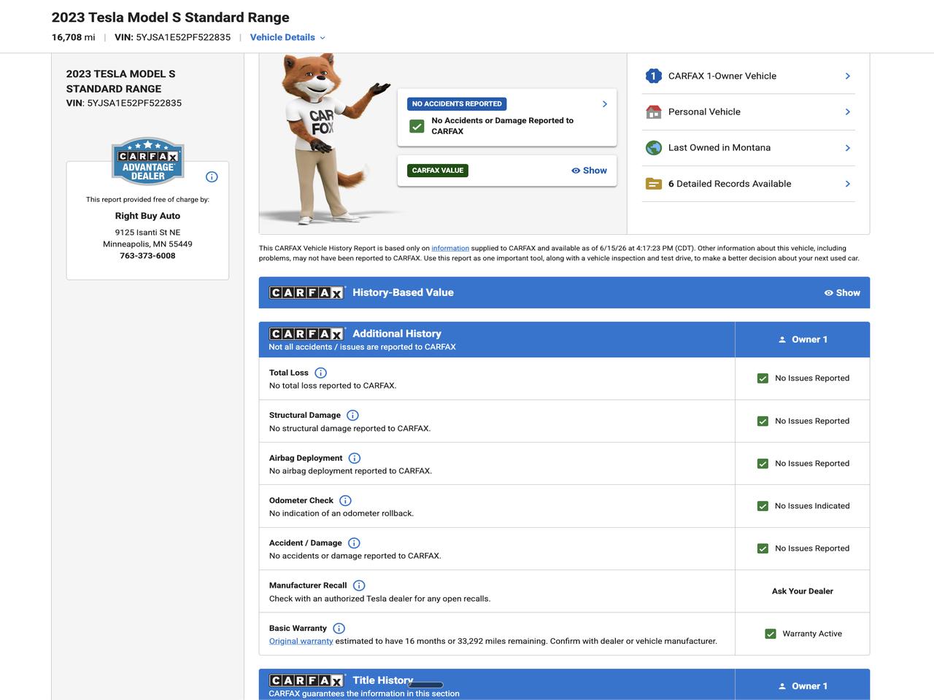Click the 16,708 mi mileage text
Viewport: 934px width, 700px height.
coord(73,37)
